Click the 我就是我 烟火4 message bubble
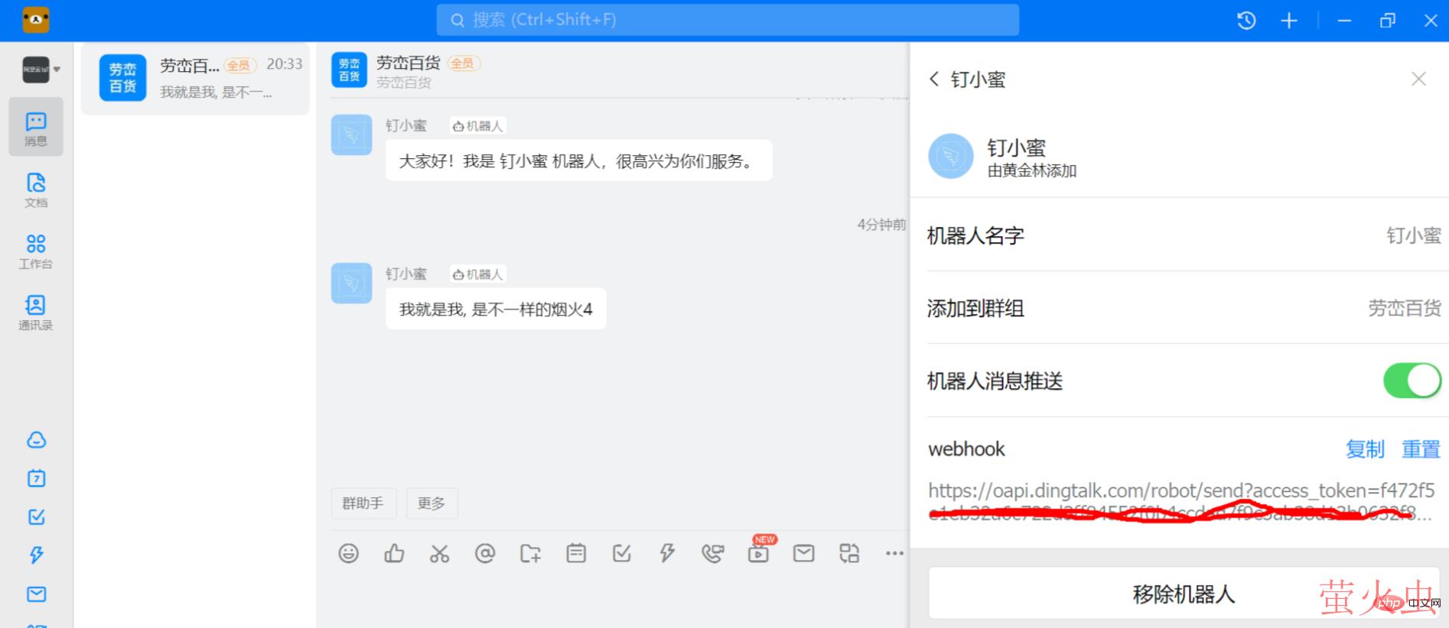The image size is (1449, 628). pos(496,309)
